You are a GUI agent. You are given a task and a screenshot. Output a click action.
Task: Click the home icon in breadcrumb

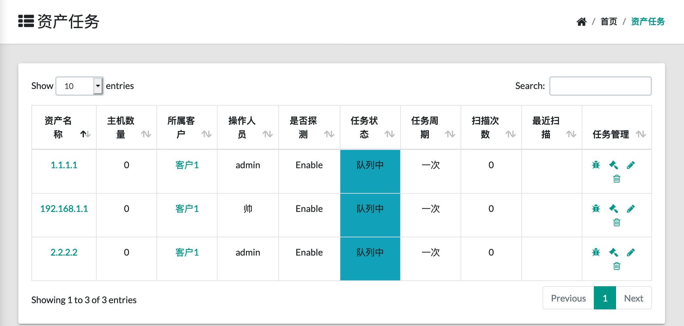[x=581, y=22]
